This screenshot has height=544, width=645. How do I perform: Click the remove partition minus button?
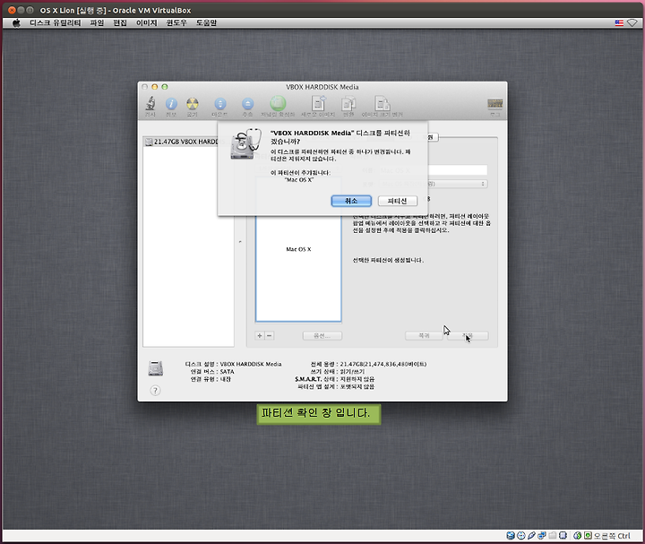click(x=270, y=336)
